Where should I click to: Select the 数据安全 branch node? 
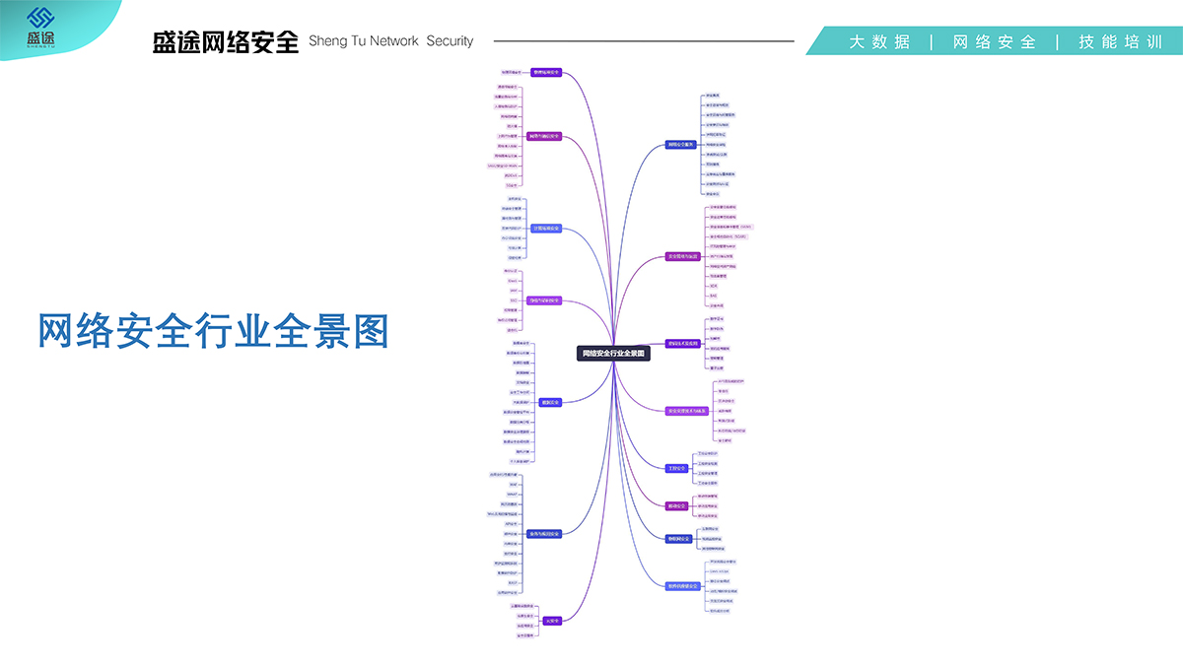(550, 402)
